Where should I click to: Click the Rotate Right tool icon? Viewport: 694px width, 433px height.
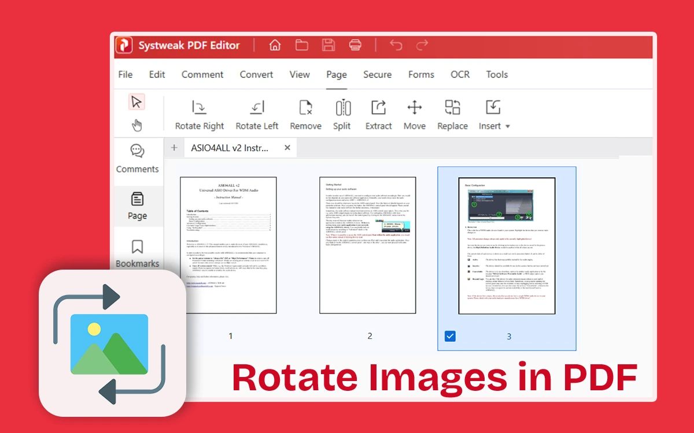pos(200,107)
